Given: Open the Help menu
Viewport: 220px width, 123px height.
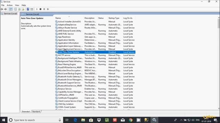Looking at the screenshot, I should [x=24, y=5].
